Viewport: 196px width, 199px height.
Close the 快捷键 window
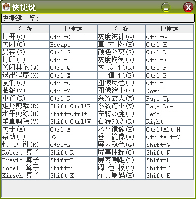coord(188,7)
